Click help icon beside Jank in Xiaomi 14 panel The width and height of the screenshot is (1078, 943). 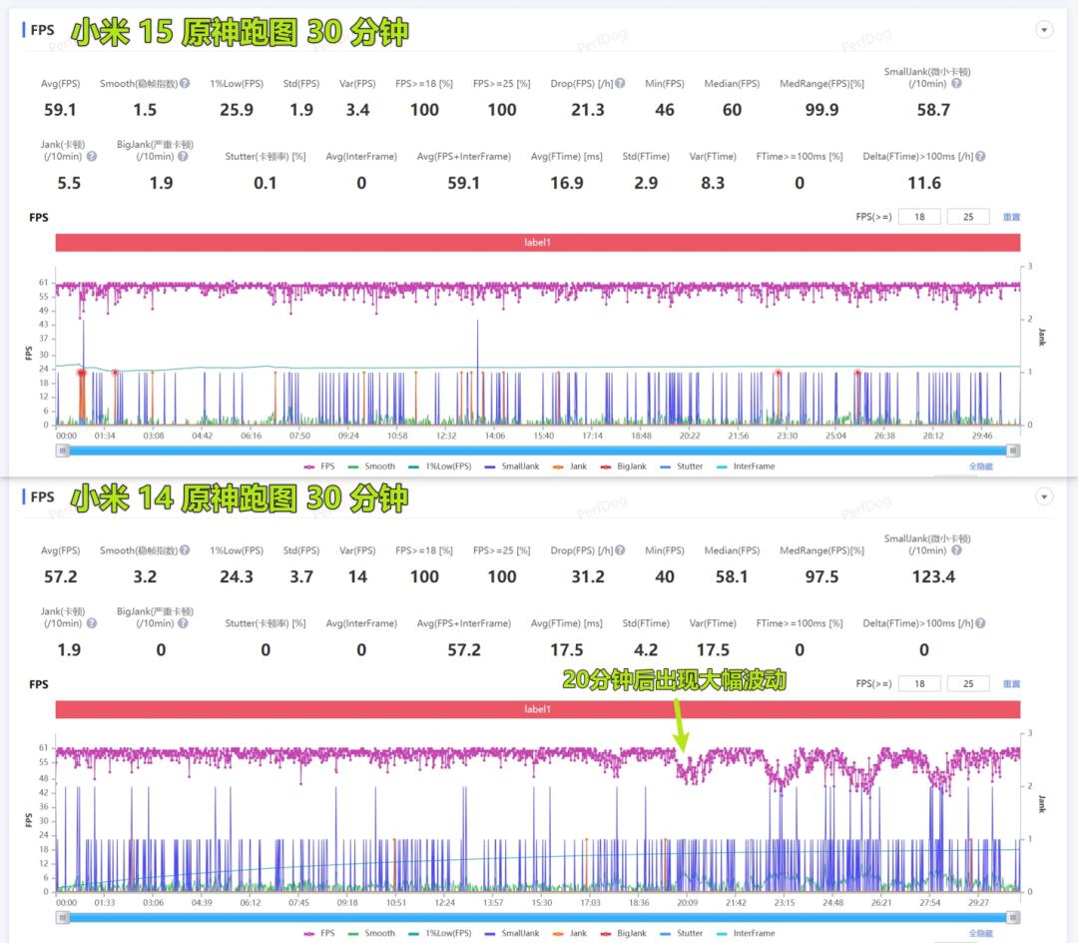point(92,623)
